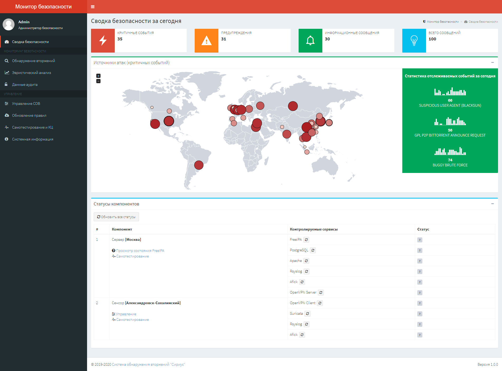Collapse the attack sources panel
This screenshot has width=502, height=371.
point(493,63)
